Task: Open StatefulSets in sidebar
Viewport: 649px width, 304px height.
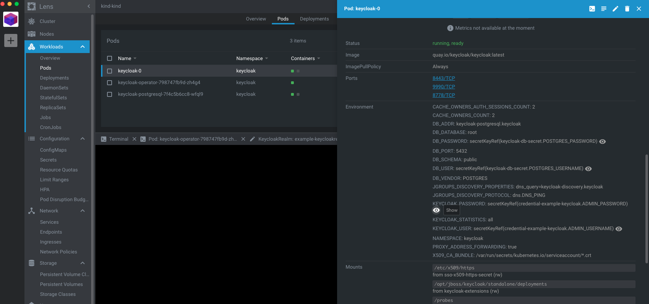Action: (x=53, y=98)
